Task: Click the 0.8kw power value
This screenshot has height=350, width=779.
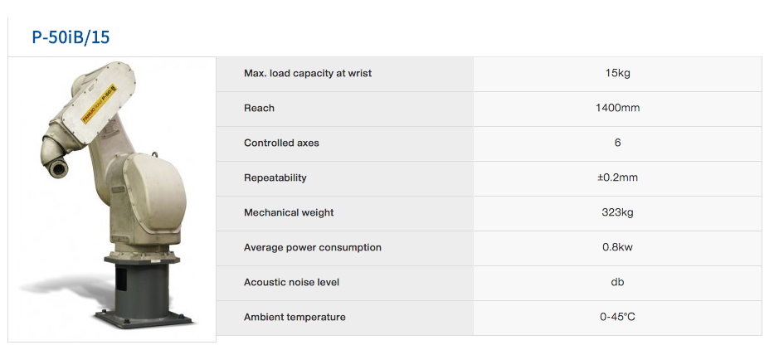Action: point(617,247)
